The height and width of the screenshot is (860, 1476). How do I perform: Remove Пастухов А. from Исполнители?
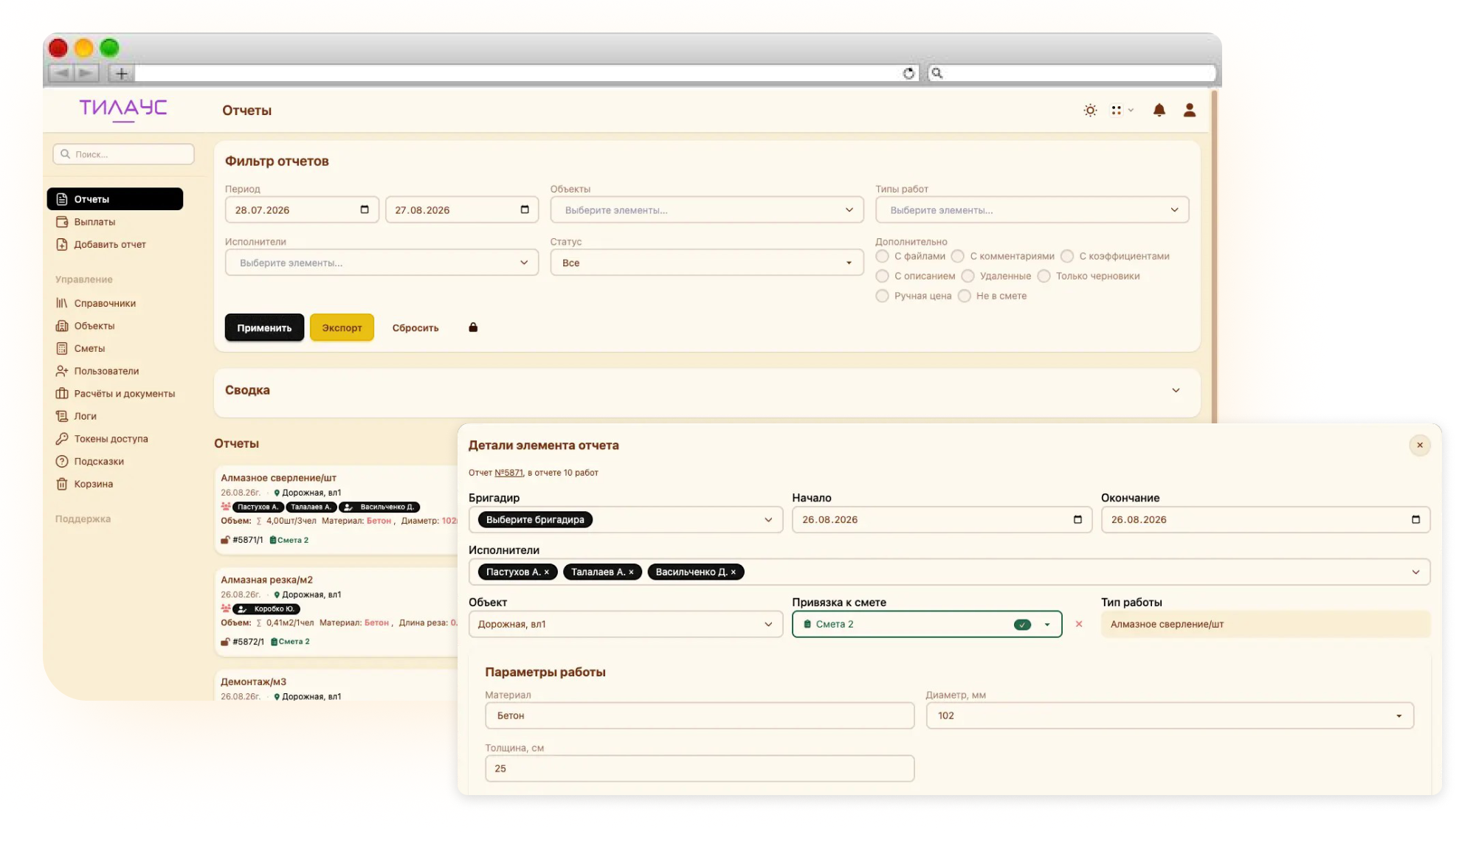click(547, 572)
